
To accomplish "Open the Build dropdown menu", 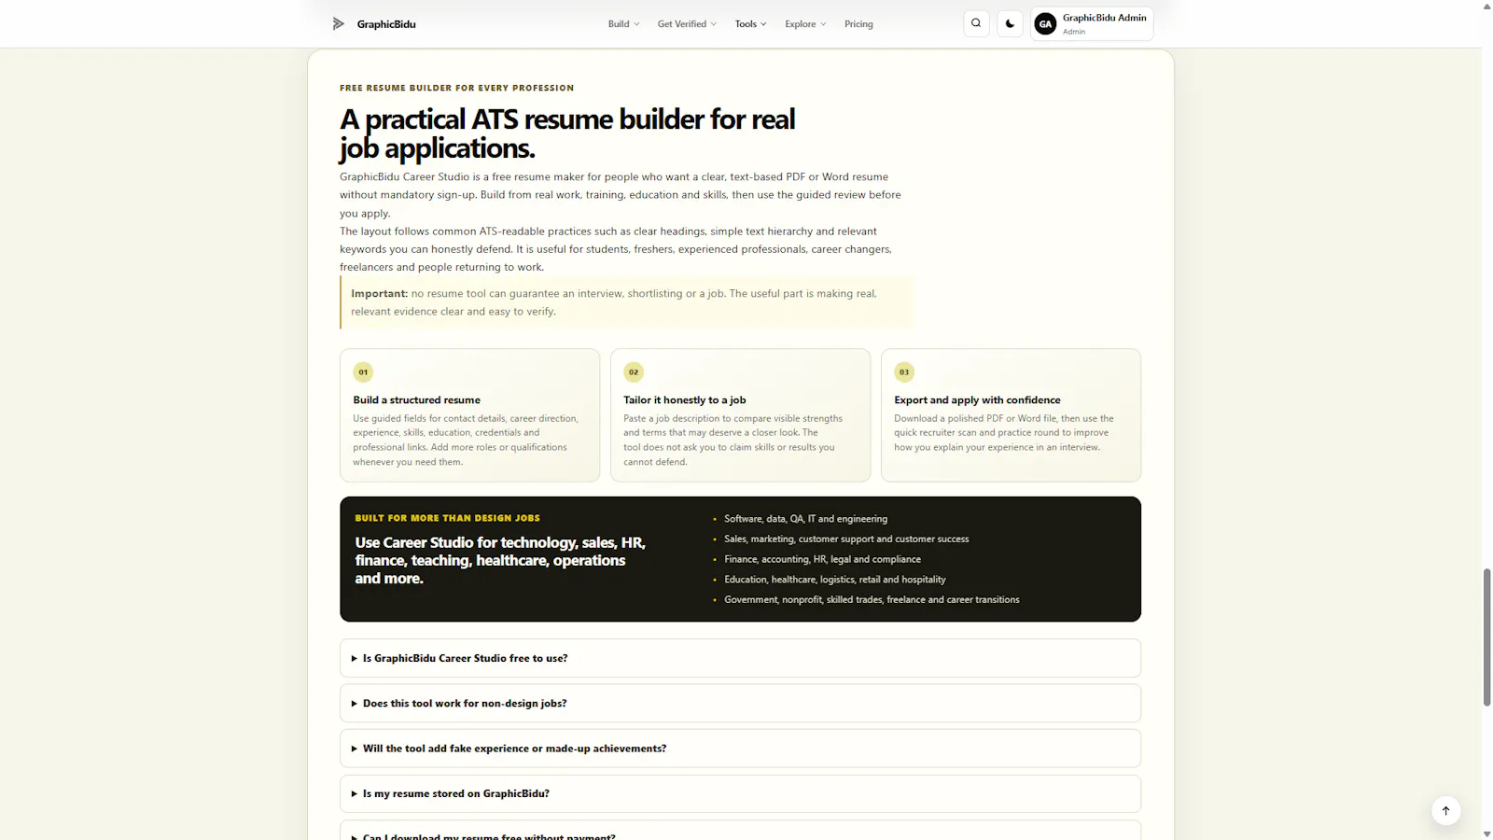I will tap(623, 24).
